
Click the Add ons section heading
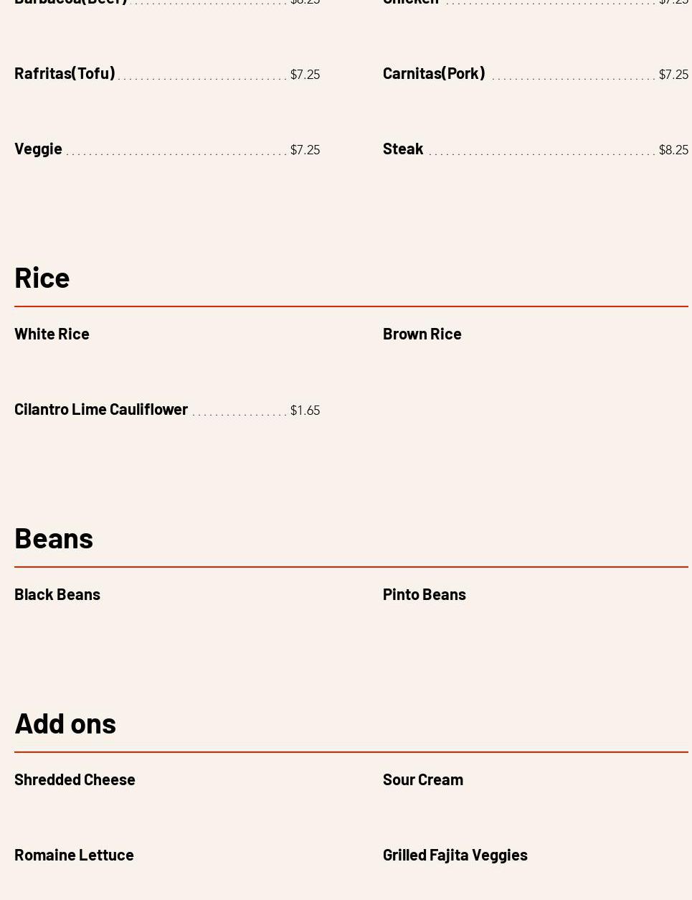65,723
